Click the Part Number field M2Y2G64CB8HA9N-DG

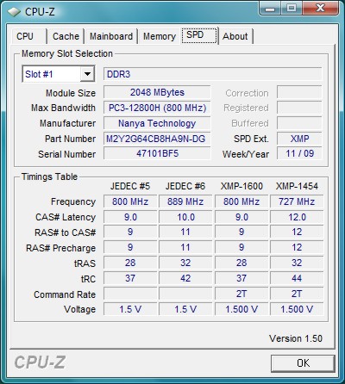157,139
